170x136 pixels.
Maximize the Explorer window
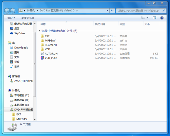tap(154, 4)
